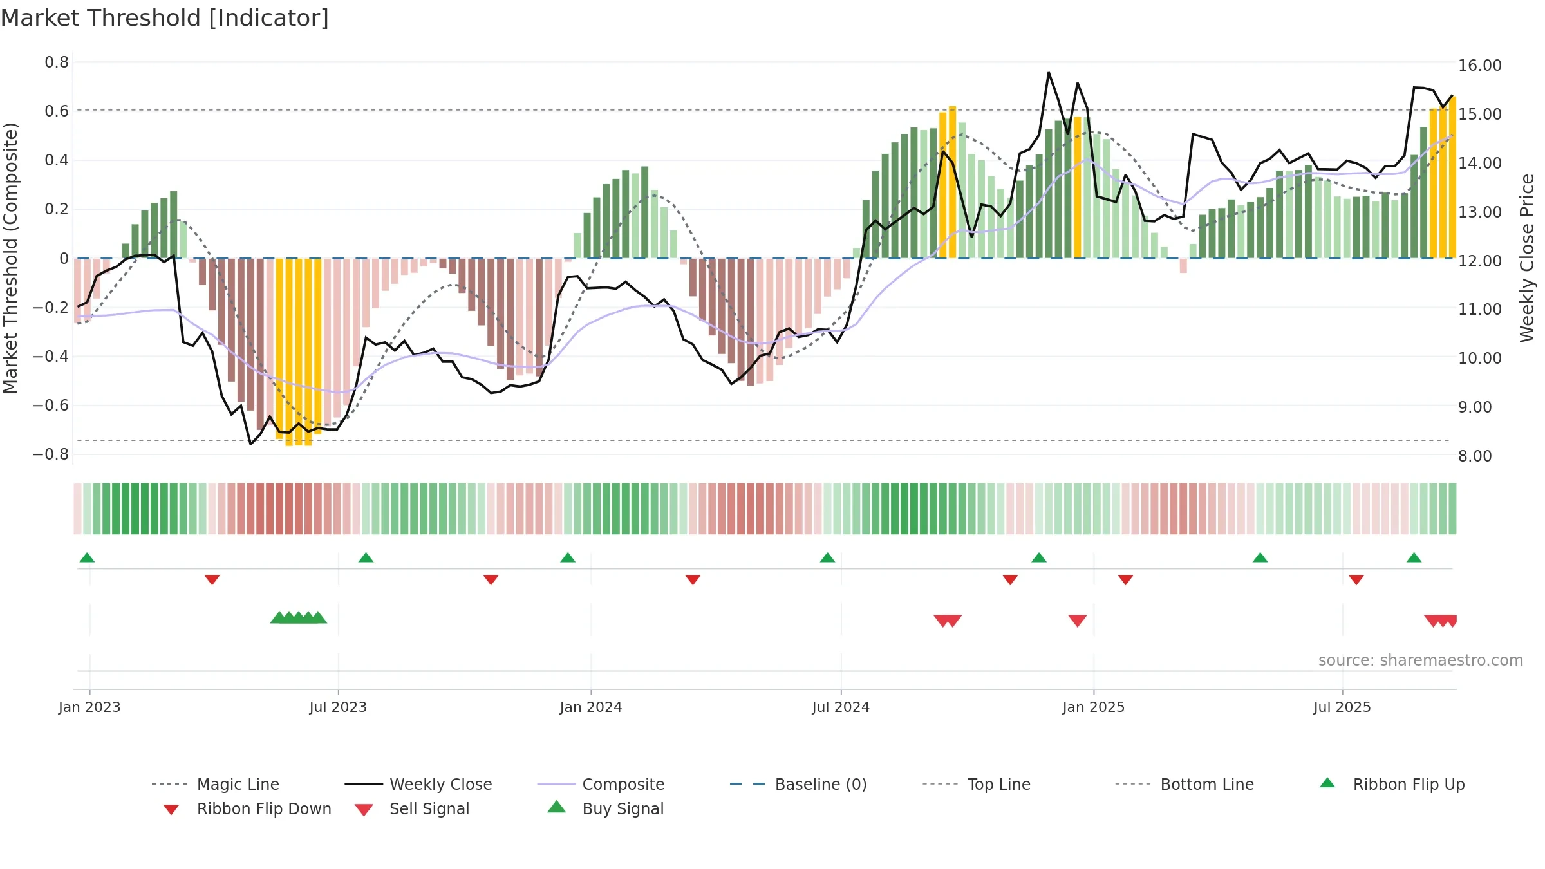
Task: Click the first red Ribbon Flip Down marker
Action: coord(212,580)
